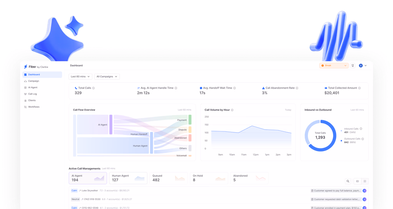The width and height of the screenshot is (393, 209).
Task: Click info icon beside Outbound Calls legend
Action: [x=363, y=139]
